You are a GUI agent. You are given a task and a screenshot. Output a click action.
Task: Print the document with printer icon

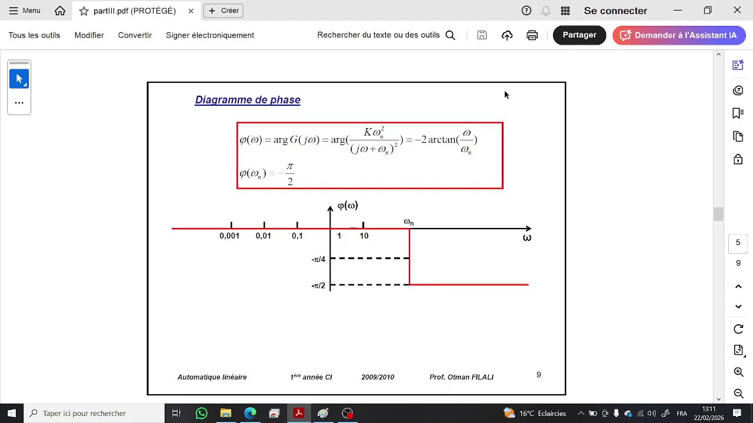coord(532,35)
